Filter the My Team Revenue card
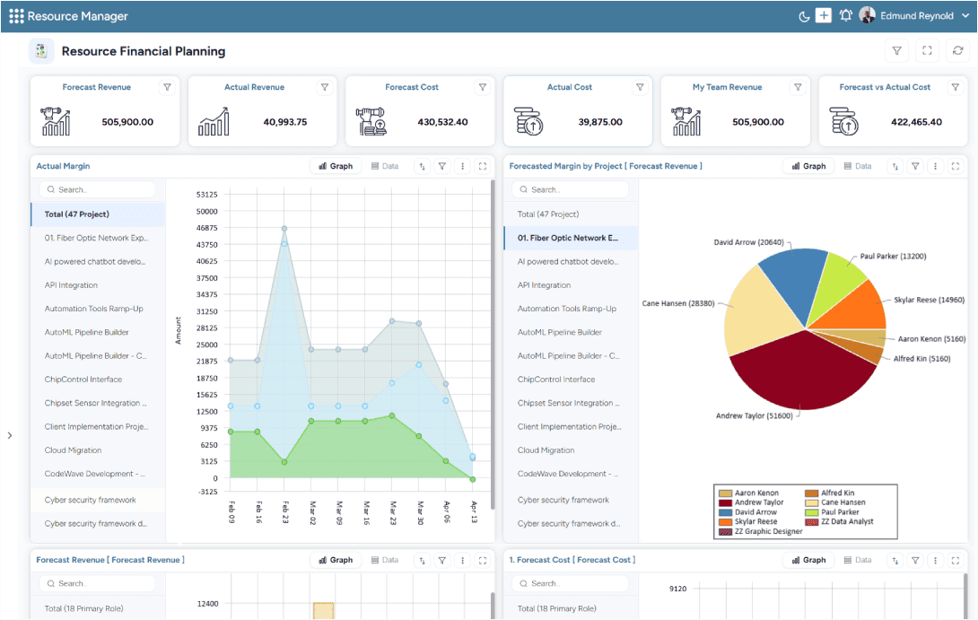Screen dimensions: 978x620 point(798,87)
